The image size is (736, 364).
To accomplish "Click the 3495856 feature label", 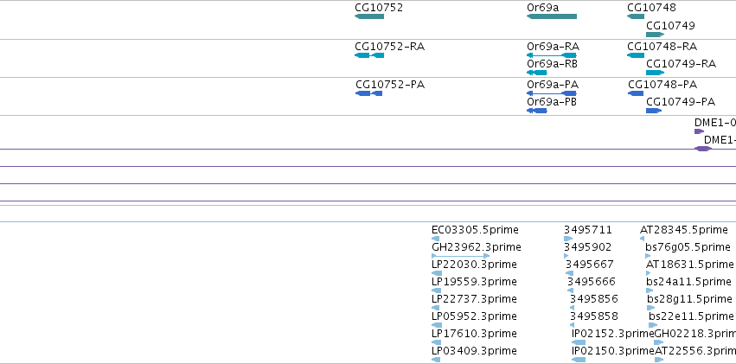I will (594, 299).
